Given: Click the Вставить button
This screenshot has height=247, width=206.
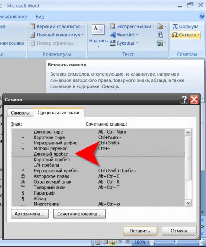Looking at the screenshot, I should coord(140,231).
